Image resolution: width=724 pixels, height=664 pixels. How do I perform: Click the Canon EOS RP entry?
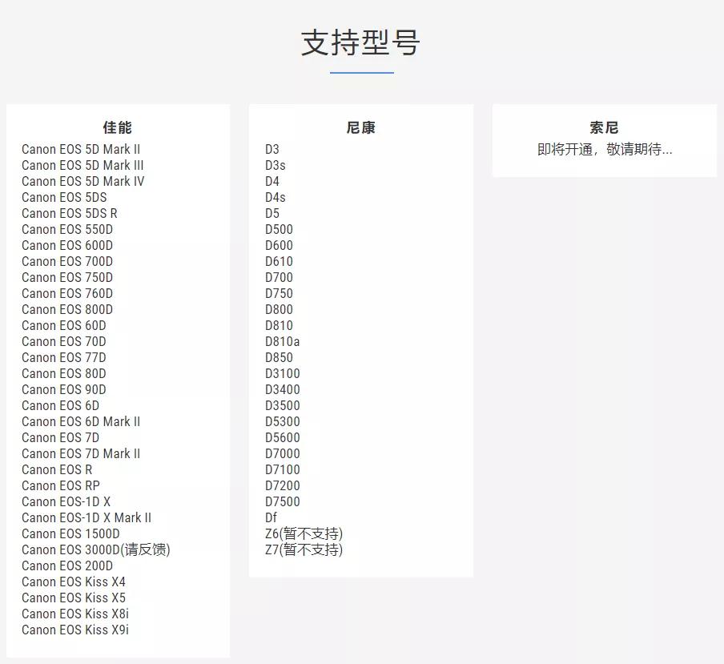(x=60, y=485)
